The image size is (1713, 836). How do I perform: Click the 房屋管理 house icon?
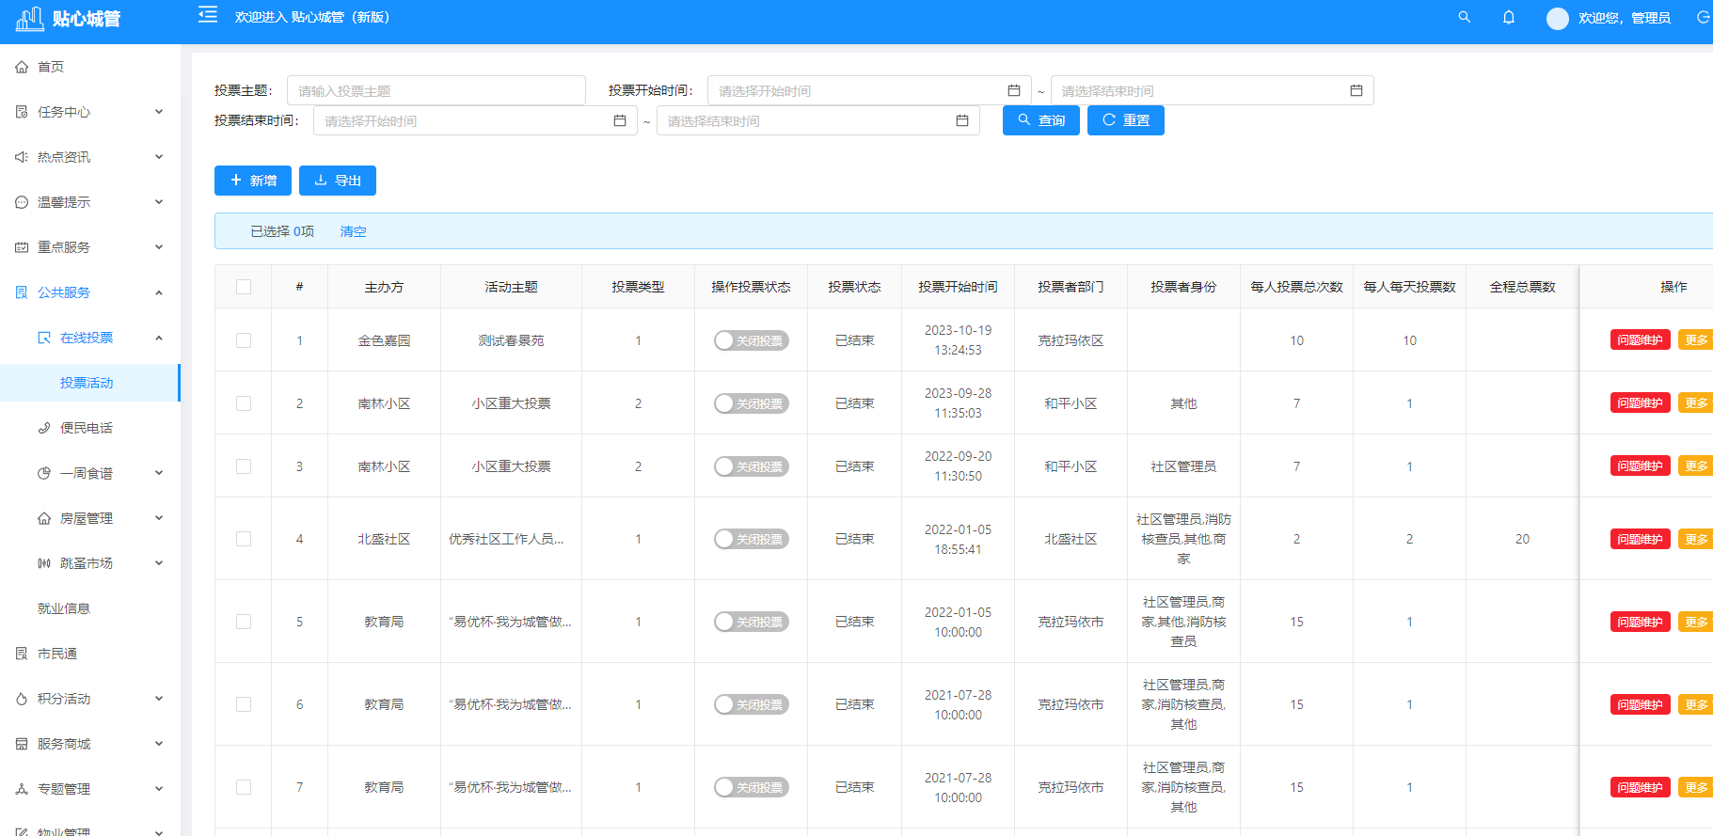pyautogui.click(x=44, y=518)
